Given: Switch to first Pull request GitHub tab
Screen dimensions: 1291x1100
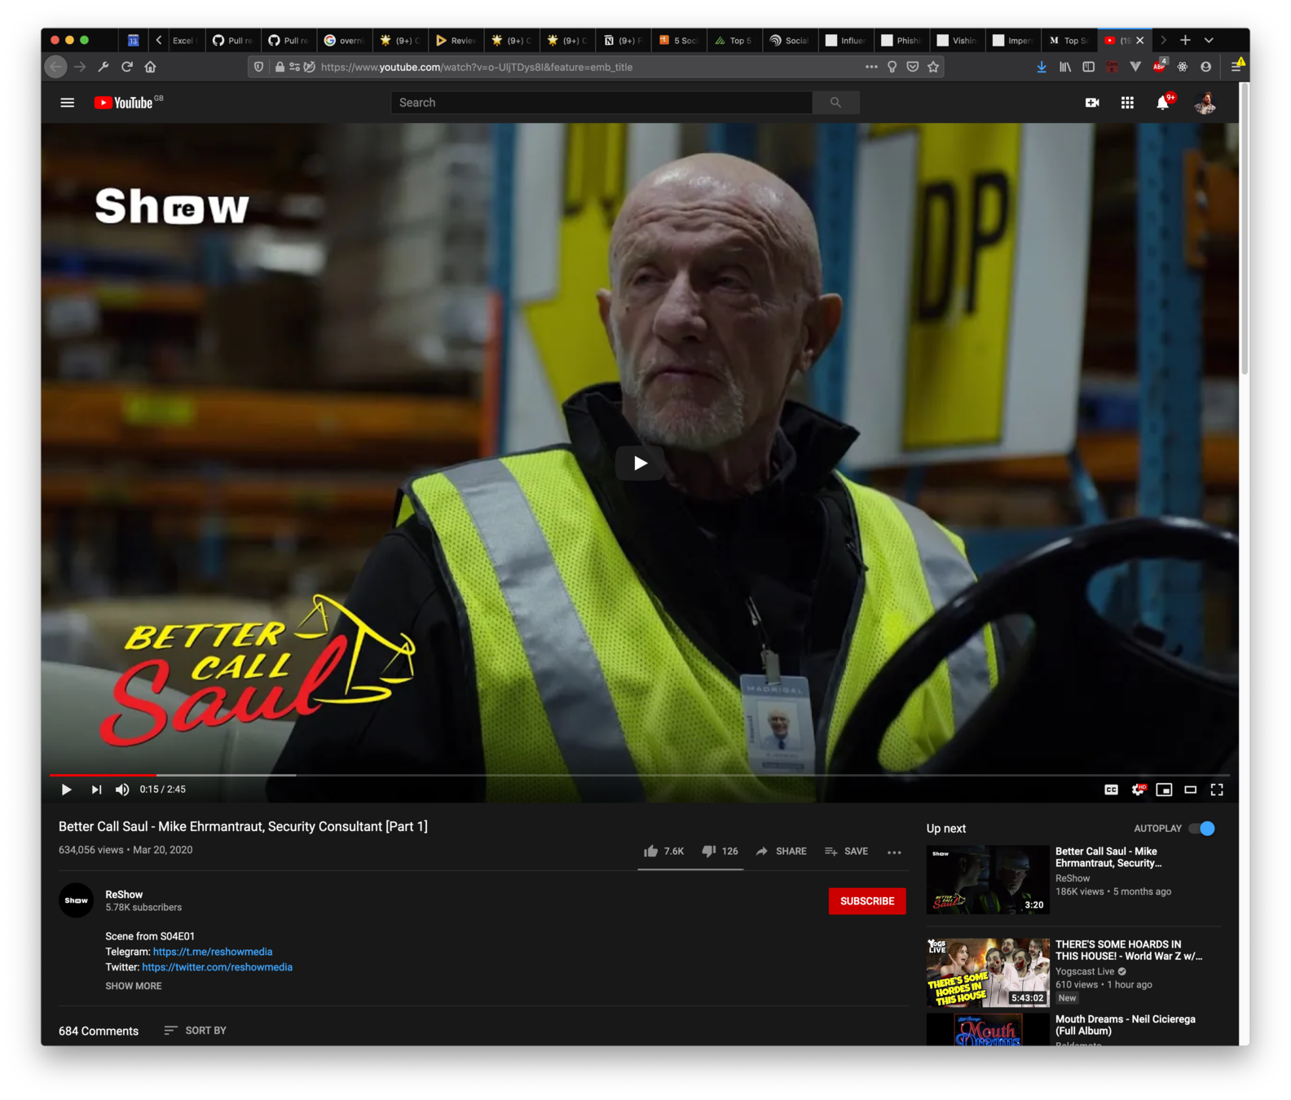Looking at the screenshot, I should 232,40.
